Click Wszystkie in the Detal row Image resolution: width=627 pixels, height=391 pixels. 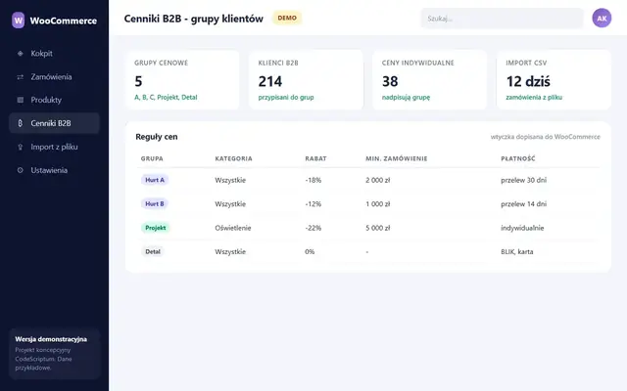click(230, 252)
